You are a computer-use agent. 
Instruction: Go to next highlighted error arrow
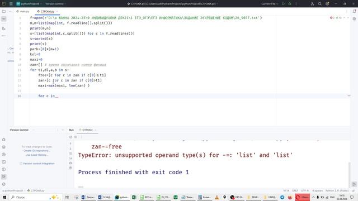tap(348, 18)
